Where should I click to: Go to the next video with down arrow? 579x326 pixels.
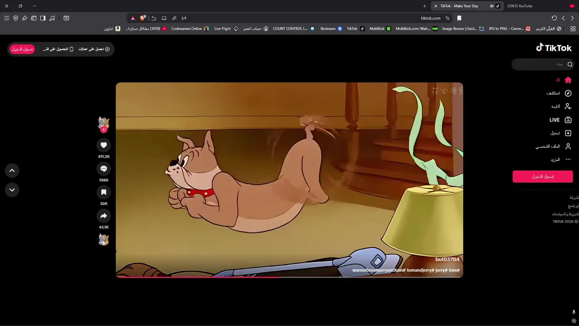[12, 190]
